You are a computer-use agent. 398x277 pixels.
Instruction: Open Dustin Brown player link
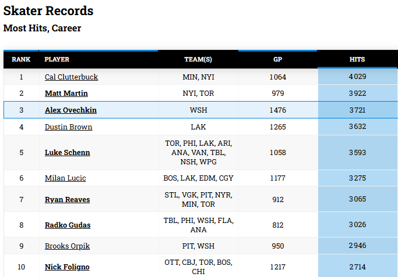point(69,127)
